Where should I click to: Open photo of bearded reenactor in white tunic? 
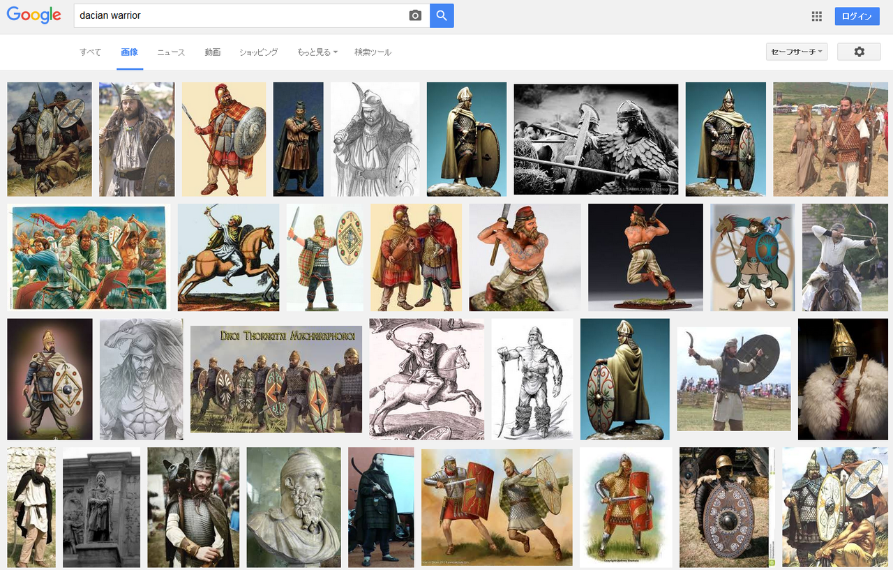pyautogui.click(x=137, y=140)
